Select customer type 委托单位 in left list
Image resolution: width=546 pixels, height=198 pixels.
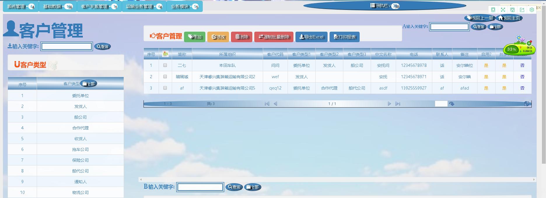[80, 96]
